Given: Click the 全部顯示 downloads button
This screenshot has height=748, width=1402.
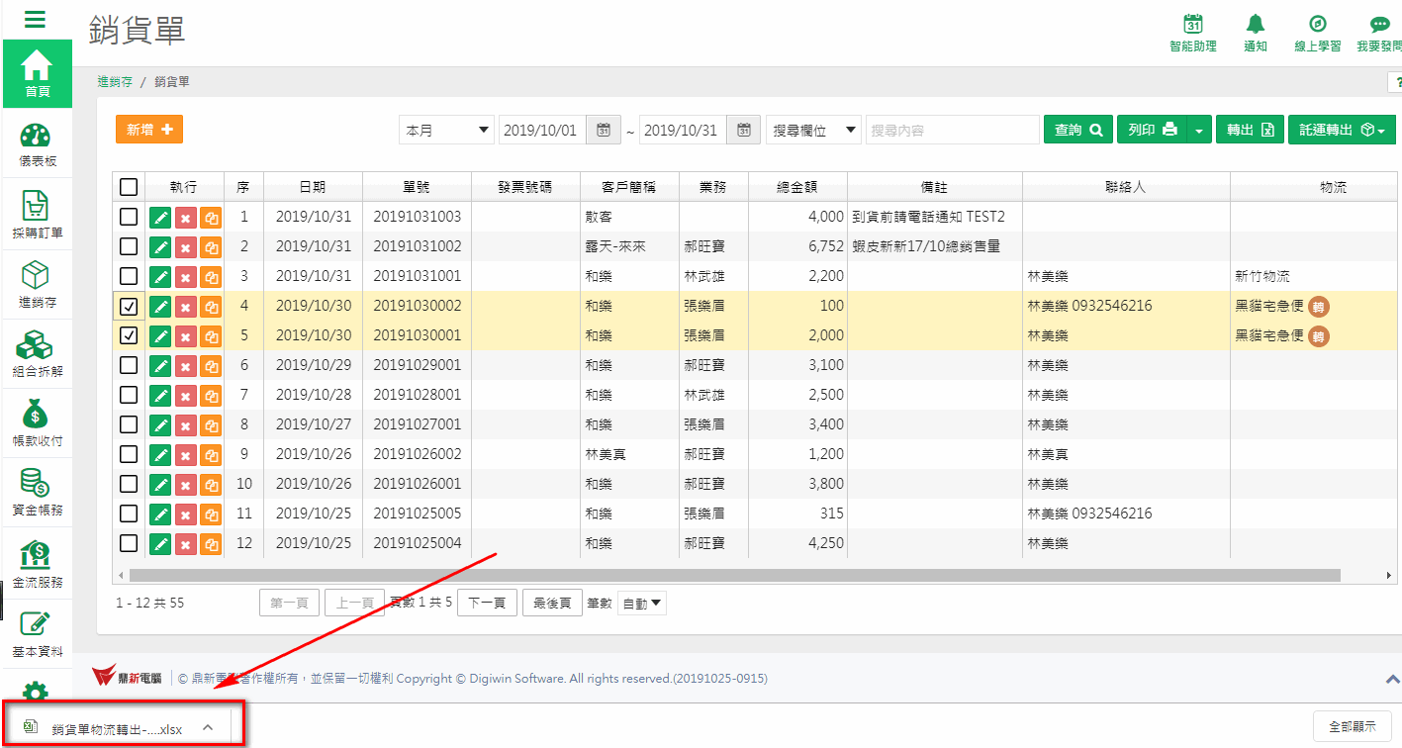Looking at the screenshot, I should click(1353, 726).
